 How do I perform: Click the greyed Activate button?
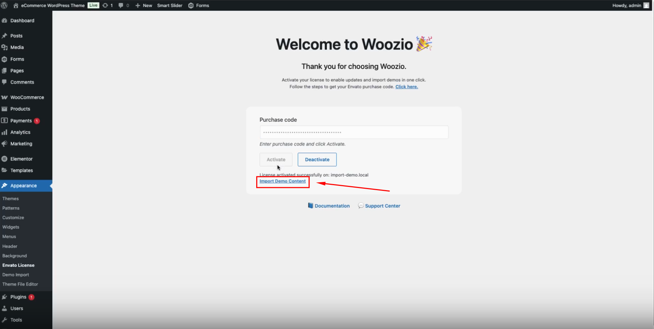[276, 160]
